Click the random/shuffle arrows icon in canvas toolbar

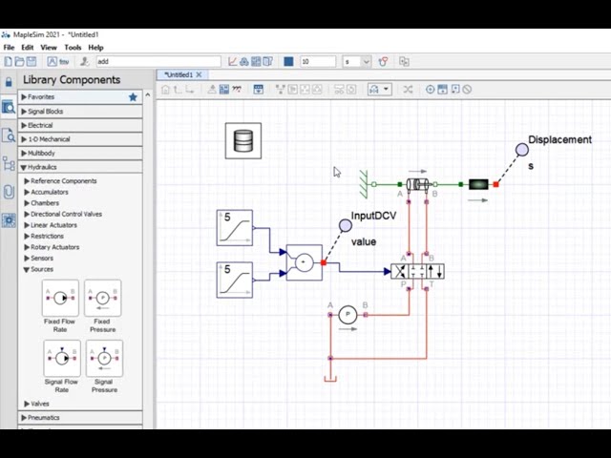(x=408, y=90)
